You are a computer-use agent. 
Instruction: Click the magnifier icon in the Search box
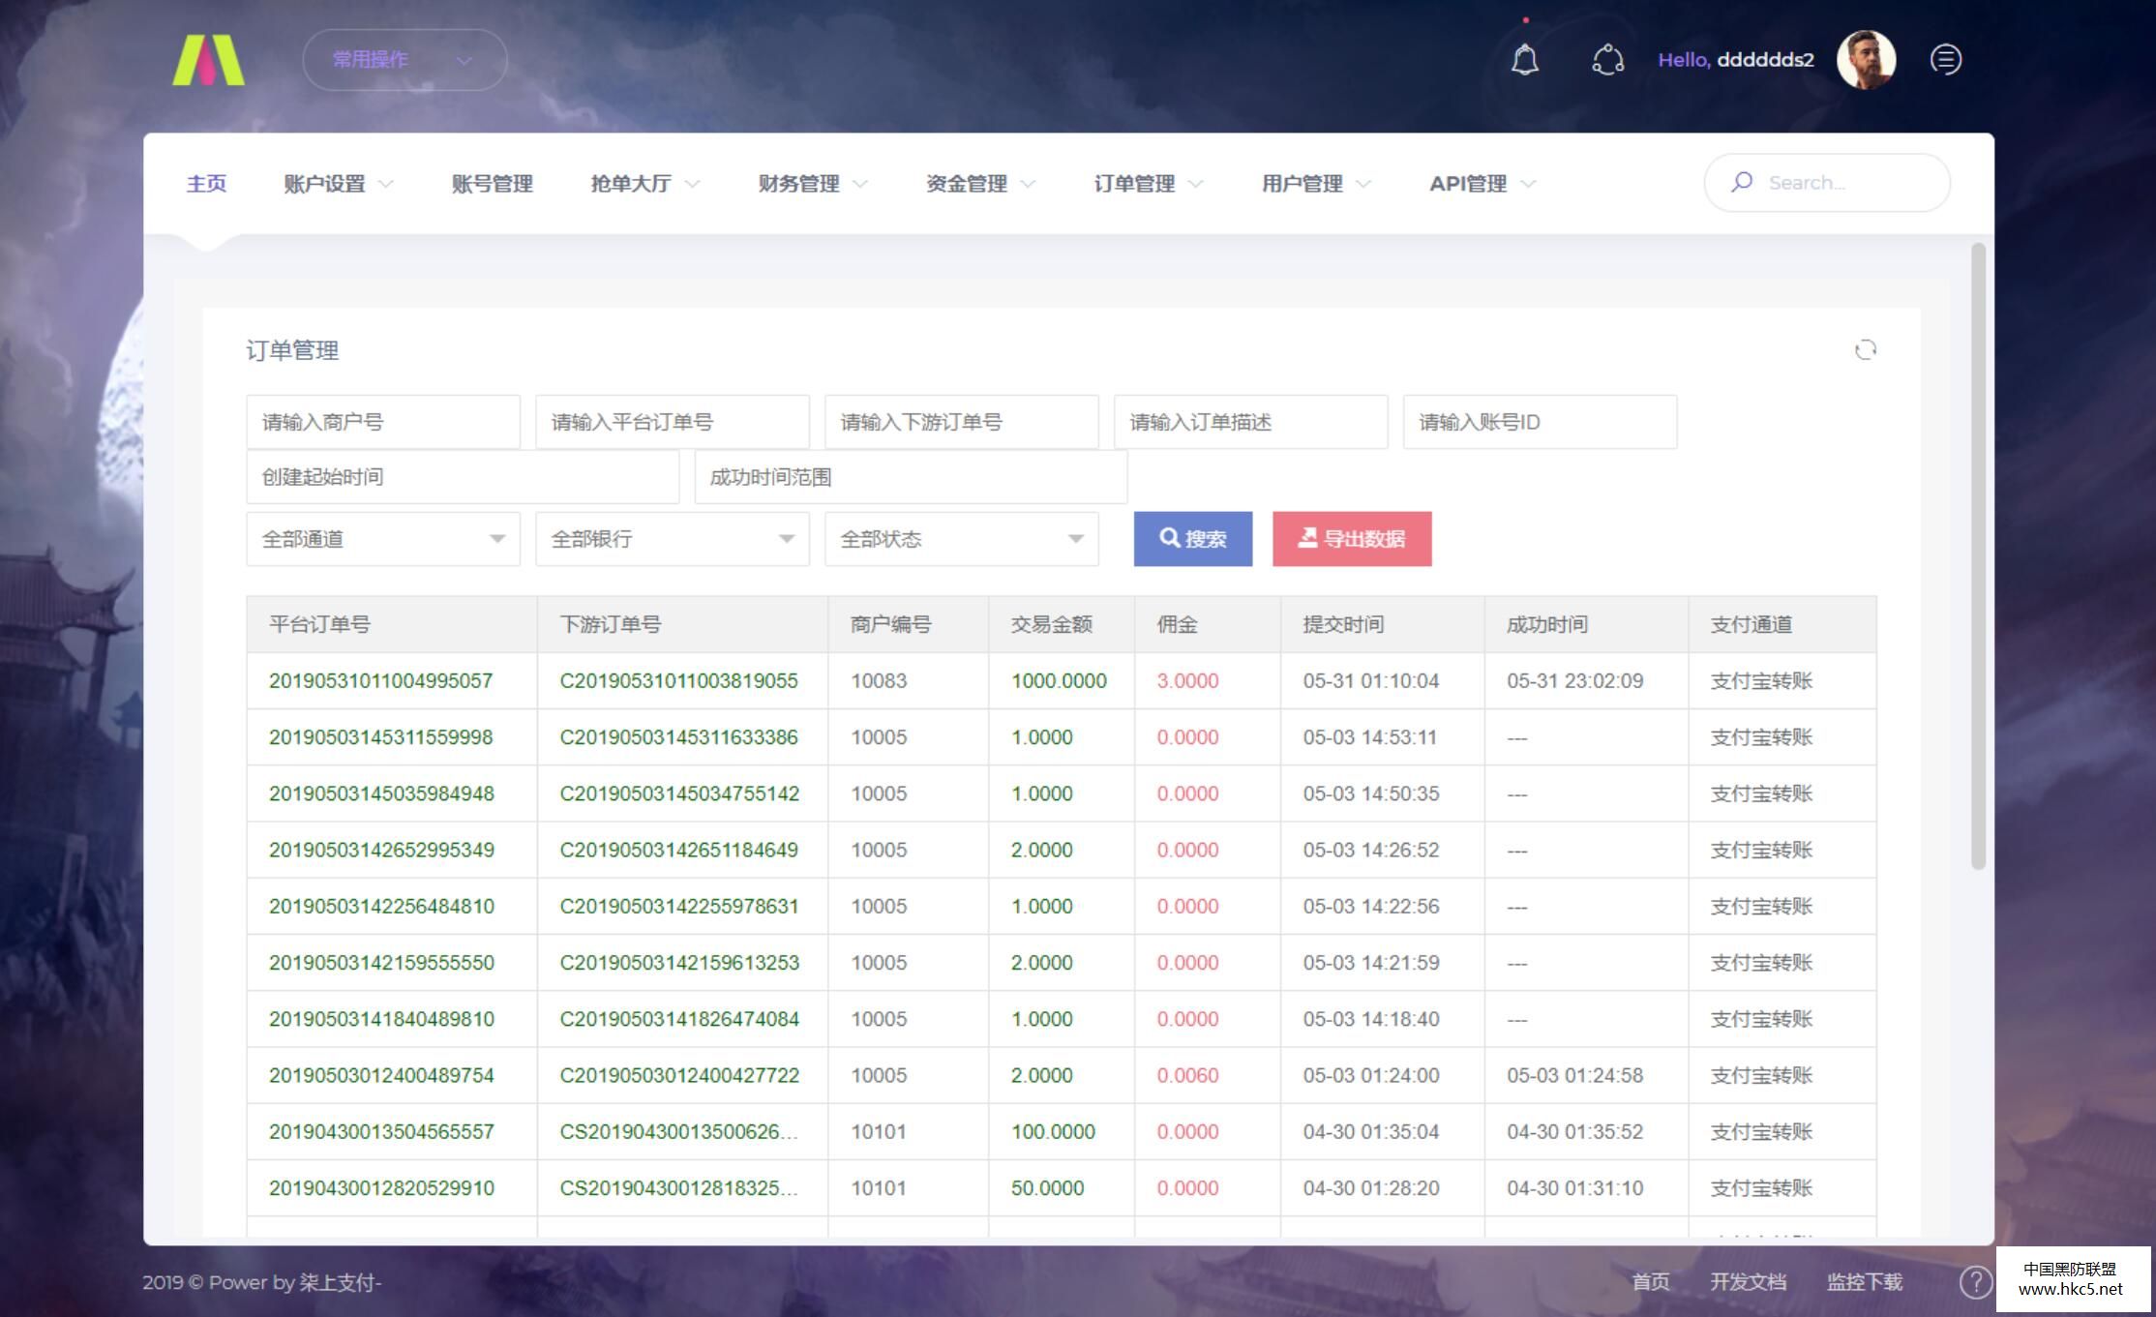pos(1742,182)
